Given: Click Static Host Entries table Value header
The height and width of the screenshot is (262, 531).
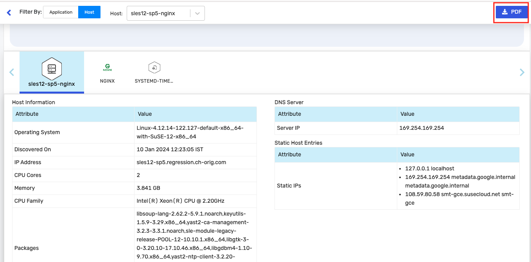Looking at the screenshot, I should 458,154.
